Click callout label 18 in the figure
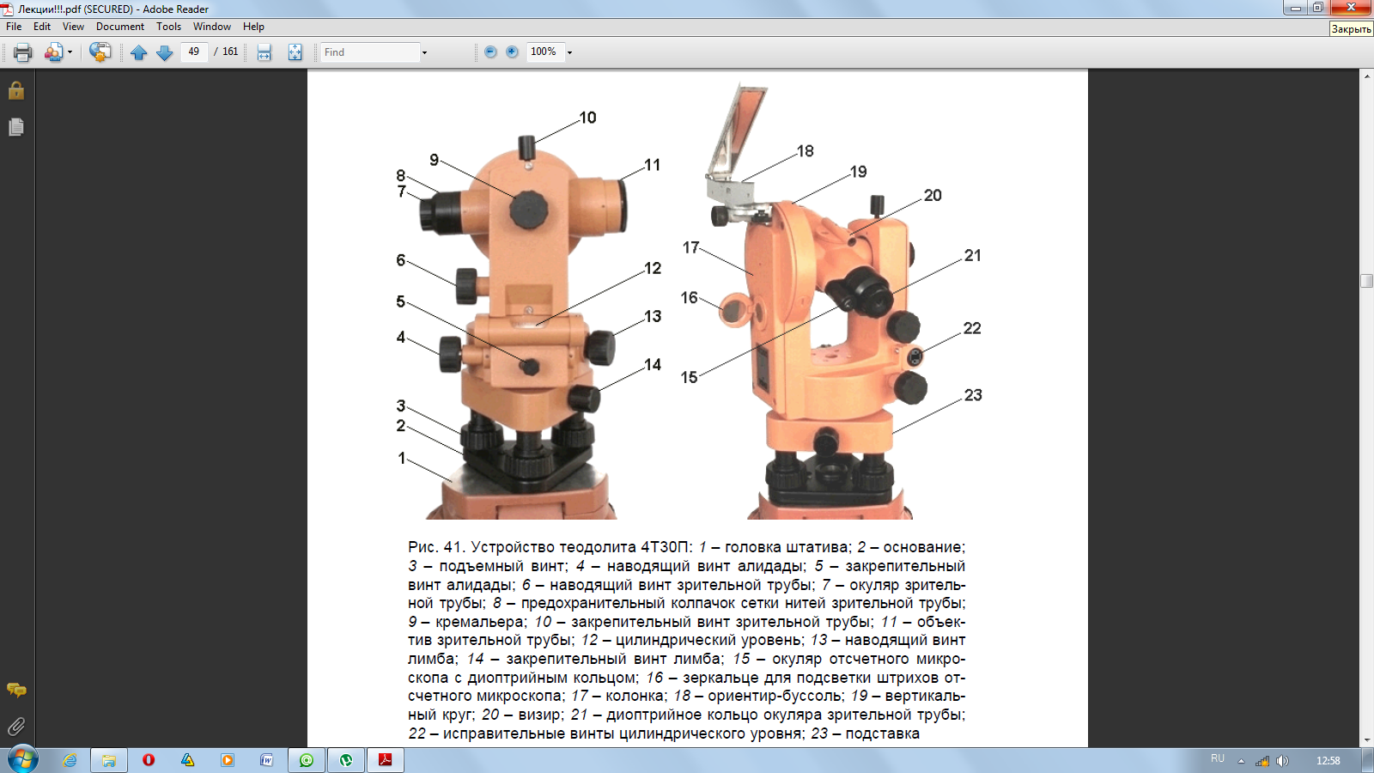Screen dimensions: 1374x773 tap(805, 151)
